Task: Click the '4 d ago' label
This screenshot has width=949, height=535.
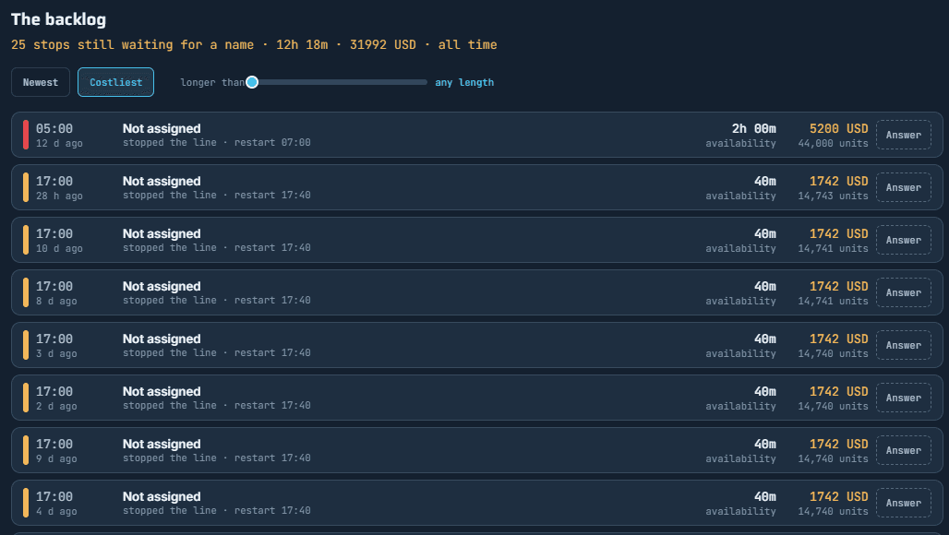Action: (x=56, y=511)
